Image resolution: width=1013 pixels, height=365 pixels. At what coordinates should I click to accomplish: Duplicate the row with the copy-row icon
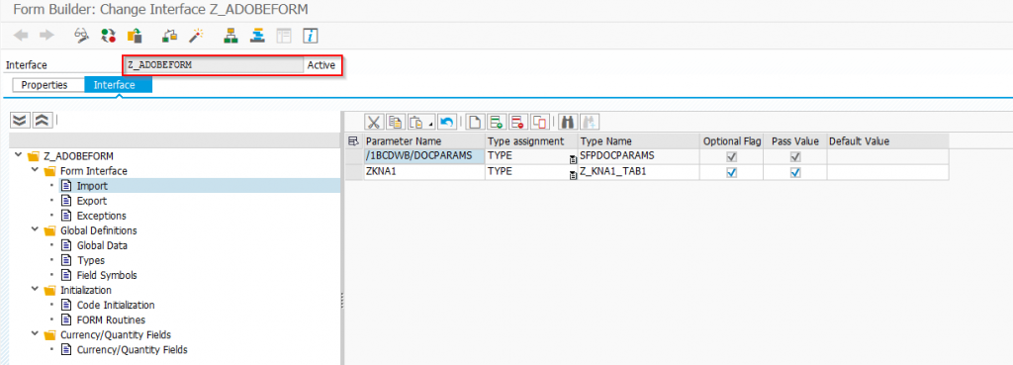click(x=539, y=122)
